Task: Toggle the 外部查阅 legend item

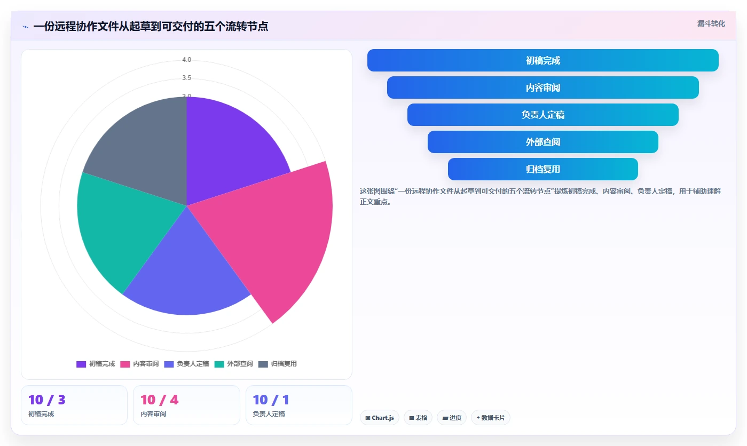Action: (x=233, y=364)
